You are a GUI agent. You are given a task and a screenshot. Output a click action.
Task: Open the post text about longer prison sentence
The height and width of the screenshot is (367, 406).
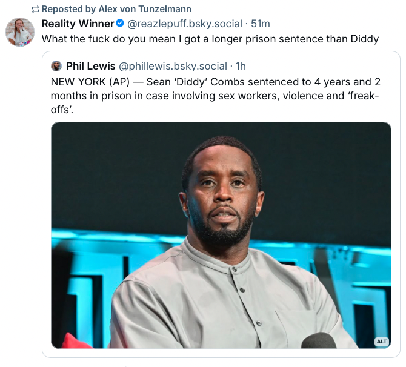210,39
